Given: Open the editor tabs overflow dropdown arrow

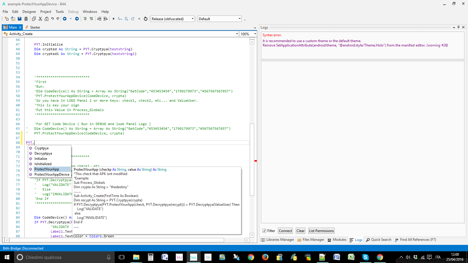Looking at the screenshot, I should 255,28.
